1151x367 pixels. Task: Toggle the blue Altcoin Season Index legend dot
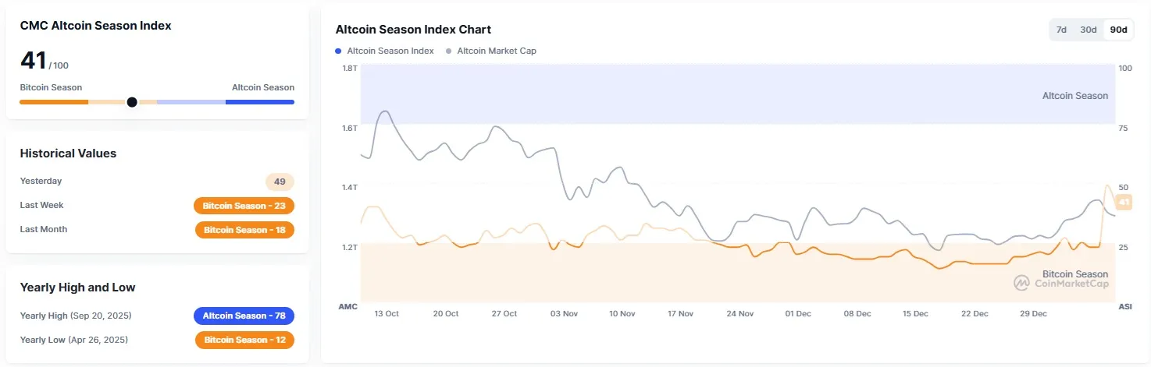(x=338, y=51)
